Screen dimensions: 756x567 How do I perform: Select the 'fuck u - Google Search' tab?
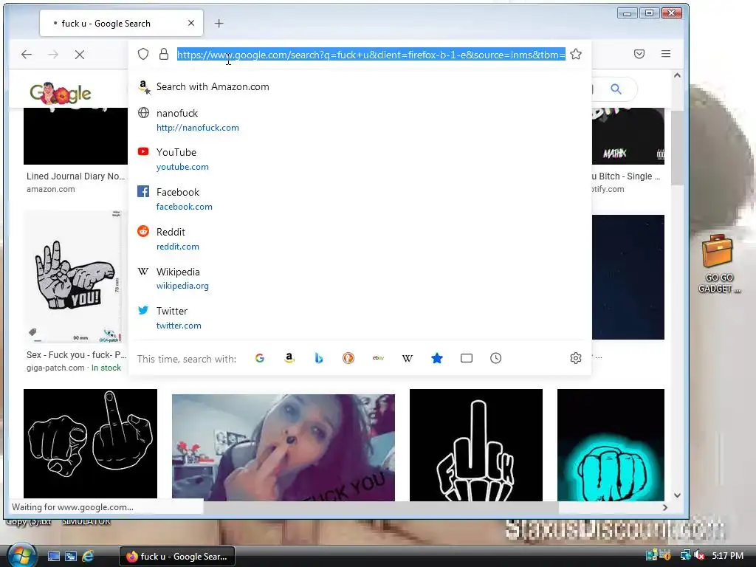tap(122, 23)
